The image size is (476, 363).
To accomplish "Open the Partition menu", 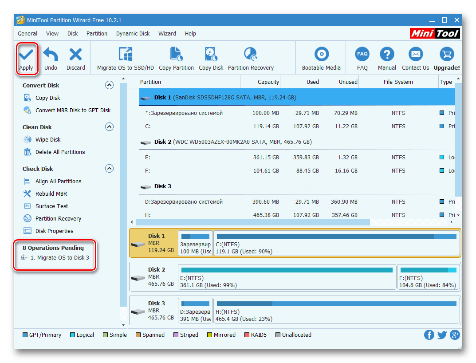I will [x=97, y=33].
